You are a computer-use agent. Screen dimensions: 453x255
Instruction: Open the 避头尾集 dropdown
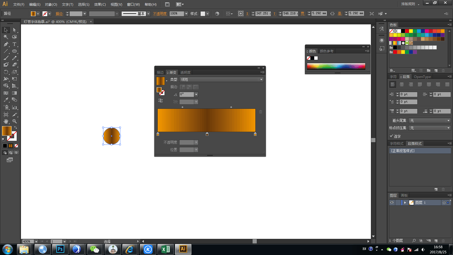430,121
